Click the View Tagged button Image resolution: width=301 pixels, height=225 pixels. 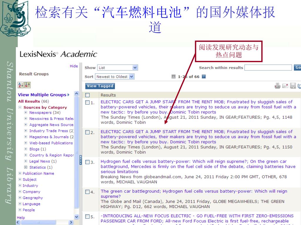100,86
